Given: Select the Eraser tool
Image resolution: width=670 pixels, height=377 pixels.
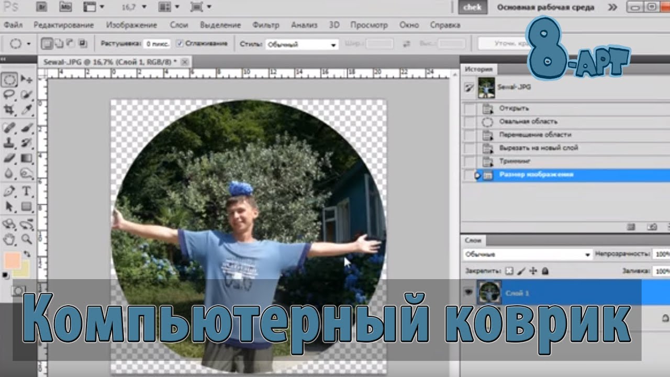Looking at the screenshot, I should 9,158.
